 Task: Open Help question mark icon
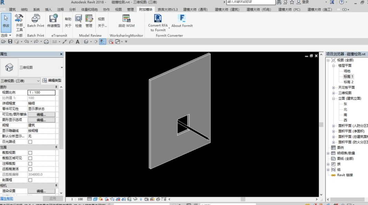(x=342, y=2)
